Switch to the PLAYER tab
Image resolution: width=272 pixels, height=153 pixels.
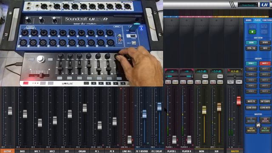(x=257, y=20)
